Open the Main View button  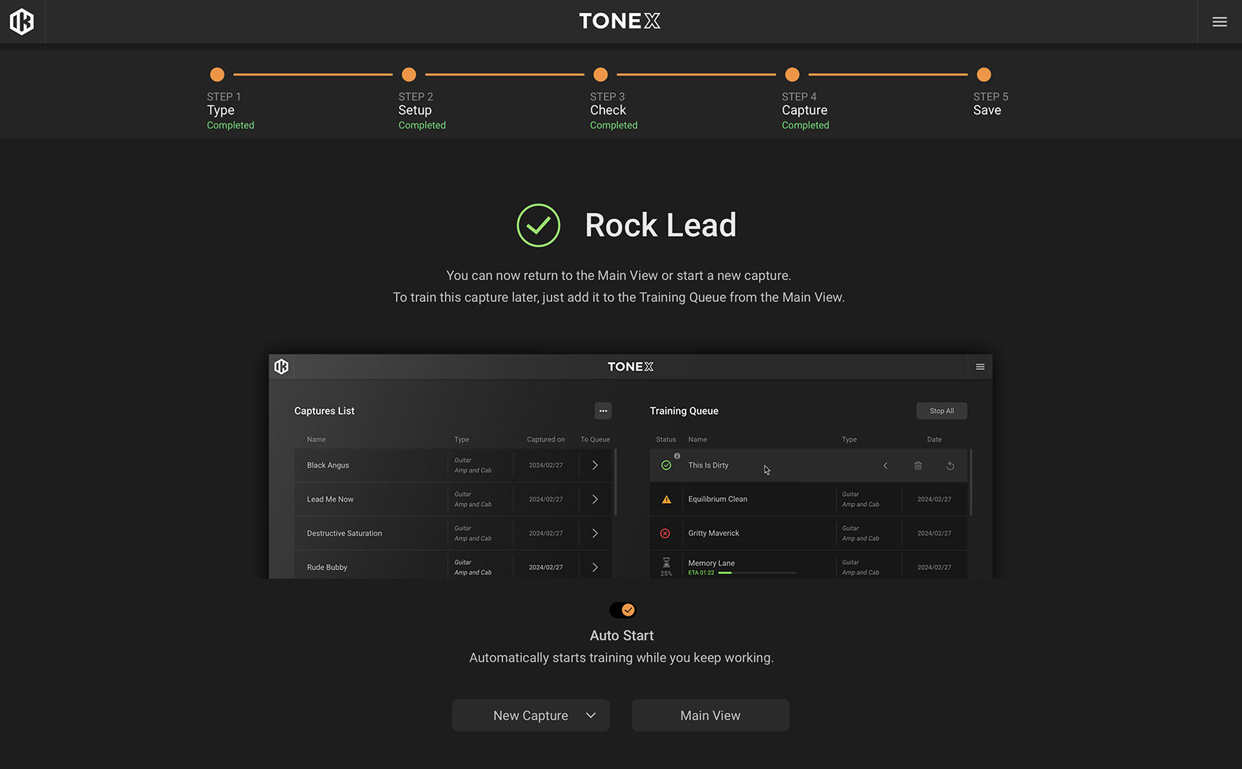tap(710, 715)
